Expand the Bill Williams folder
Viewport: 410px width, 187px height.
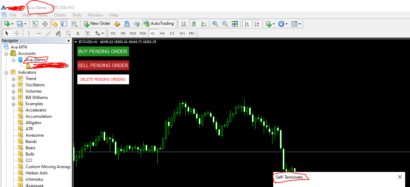click(x=13, y=98)
